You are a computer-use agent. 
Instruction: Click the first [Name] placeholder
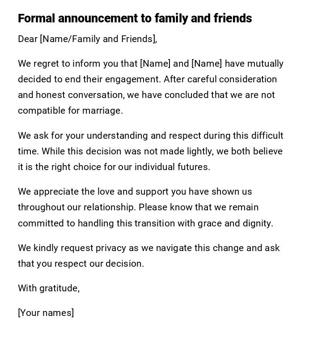pyautogui.click(x=155, y=64)
